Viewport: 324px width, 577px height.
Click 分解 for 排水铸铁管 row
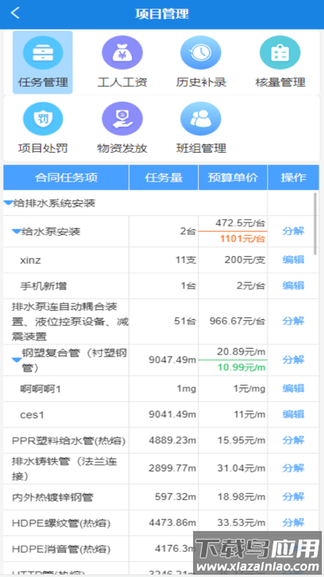pos(293,468)
